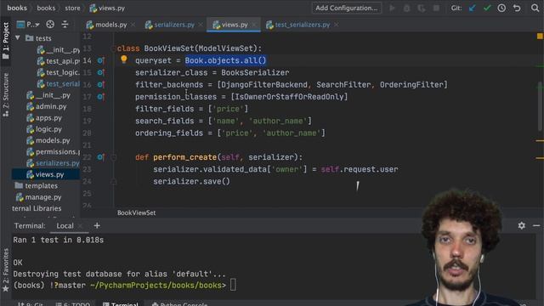Viewport: 544px width, 306px height.
Task: Toggle the Structure tool window
Action: click(x=6, y=94)
